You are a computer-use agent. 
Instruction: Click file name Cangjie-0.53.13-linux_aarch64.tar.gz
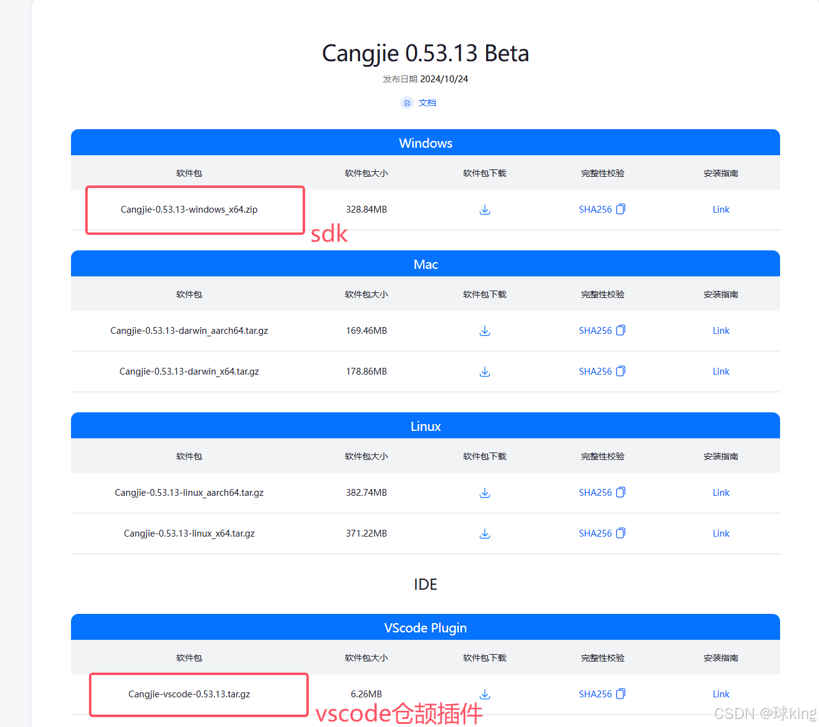click(x=189, y=493)
